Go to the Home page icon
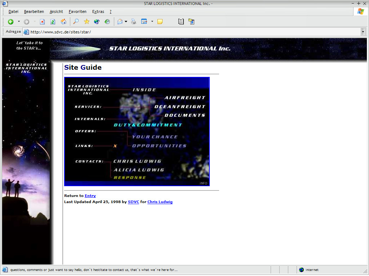The width and height of the screenshot is (369, 276). tap(63, 22)
